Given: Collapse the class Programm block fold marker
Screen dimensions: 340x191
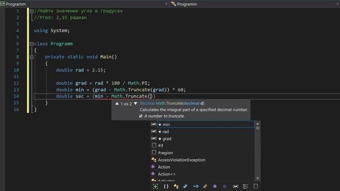Looking at the screenshot, I should (x=32, y=44).
